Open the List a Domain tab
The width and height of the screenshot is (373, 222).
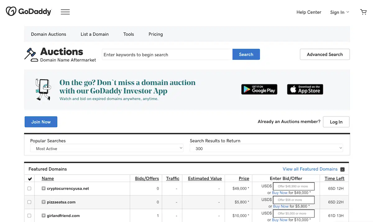[x=95, y=34]
